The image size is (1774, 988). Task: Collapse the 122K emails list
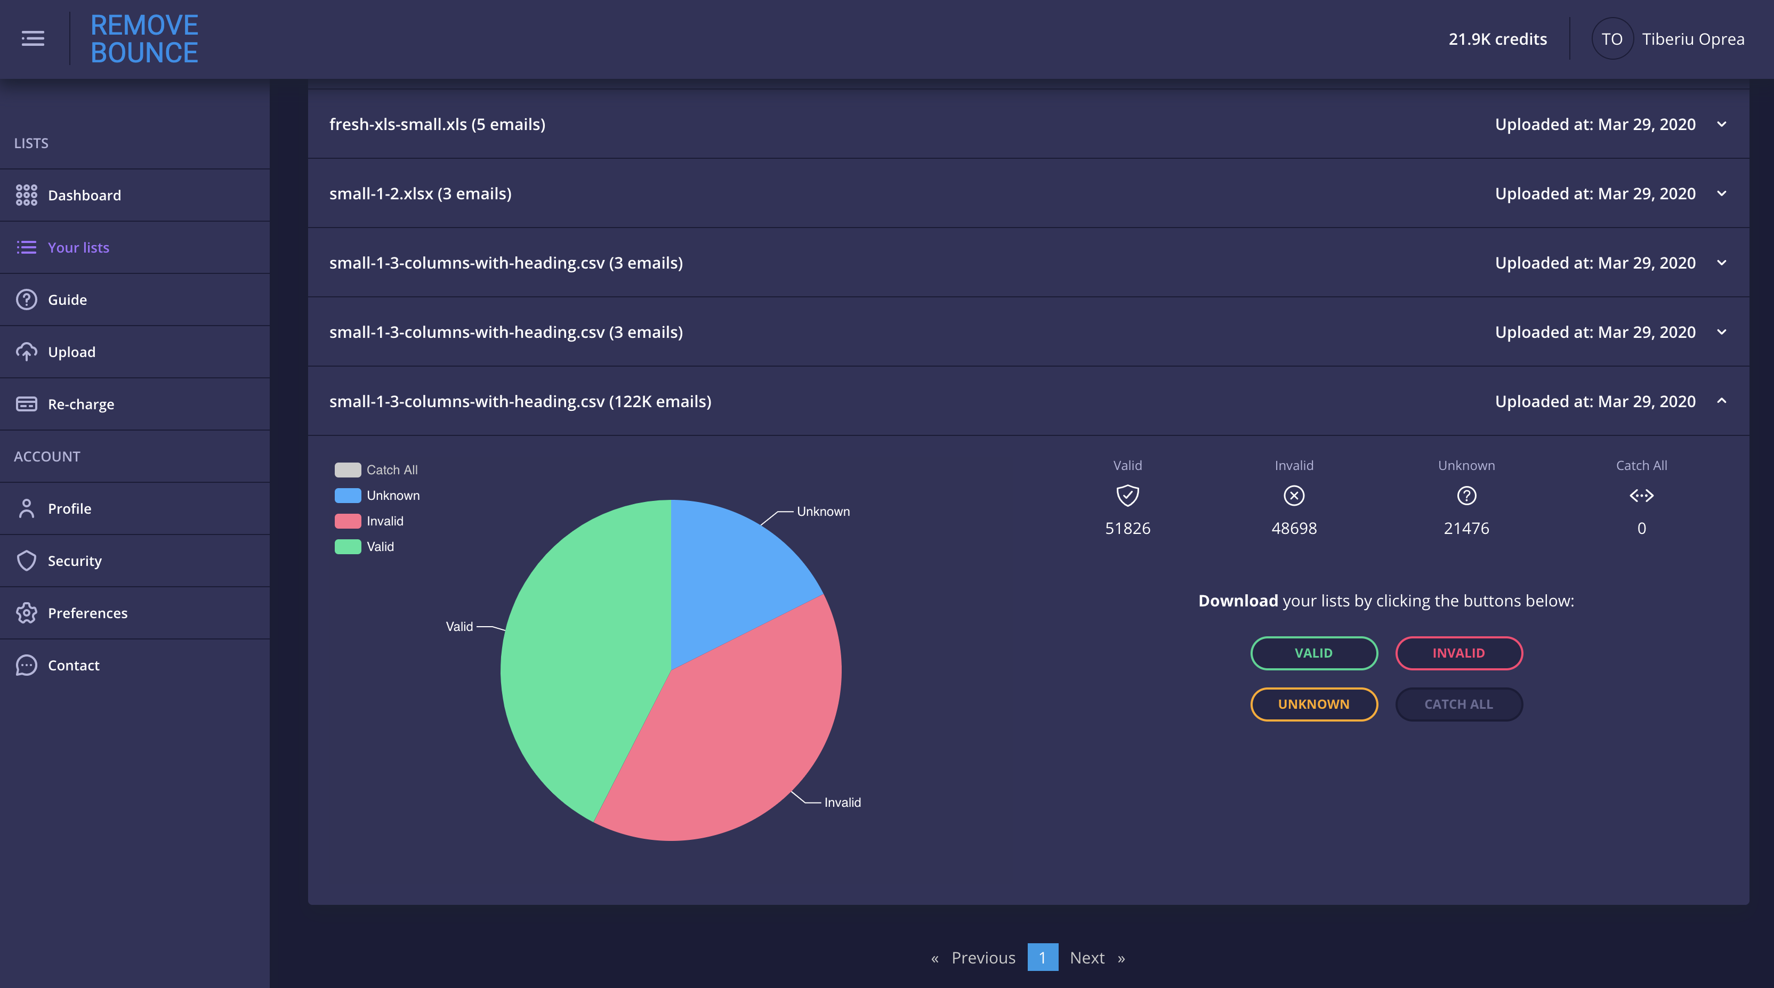1721,401
